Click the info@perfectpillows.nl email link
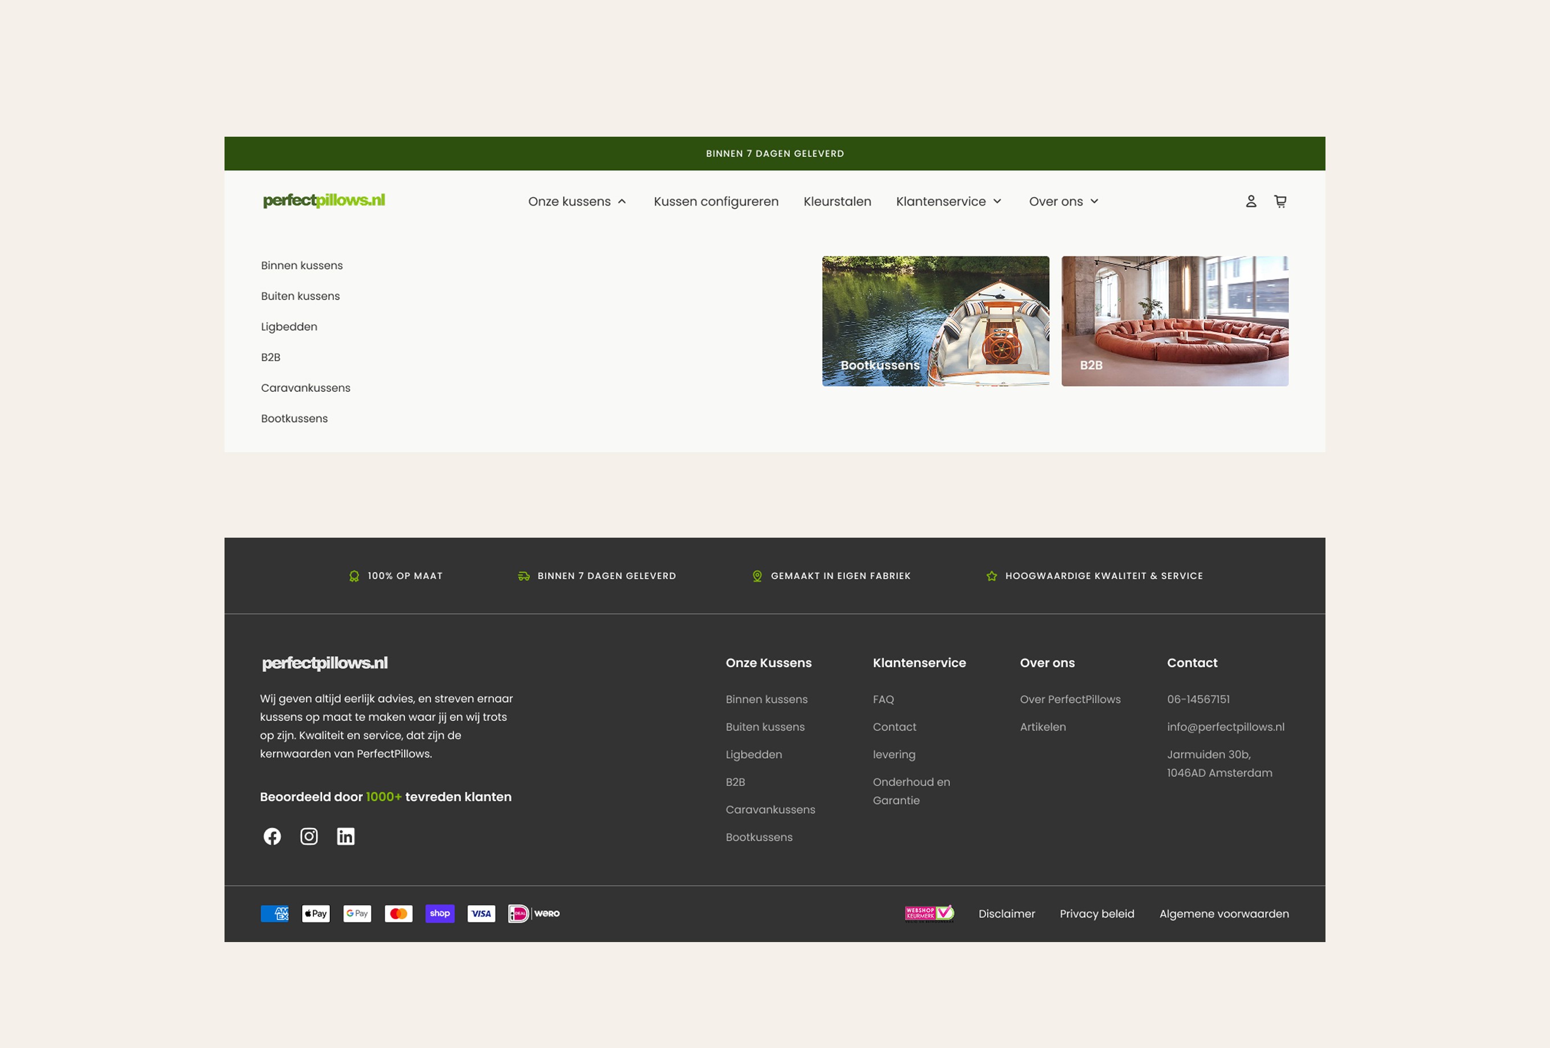The image size is (1550, 1048). (1225, 727)
